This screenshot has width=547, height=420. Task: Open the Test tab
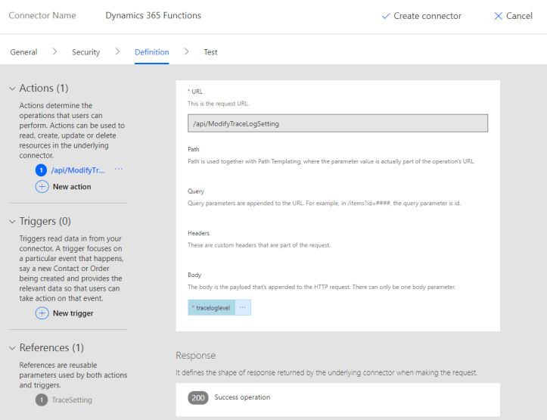tap(210, 52)
